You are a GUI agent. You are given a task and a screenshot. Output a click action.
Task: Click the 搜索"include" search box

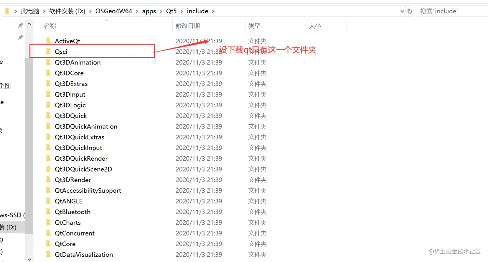point(452,11)
